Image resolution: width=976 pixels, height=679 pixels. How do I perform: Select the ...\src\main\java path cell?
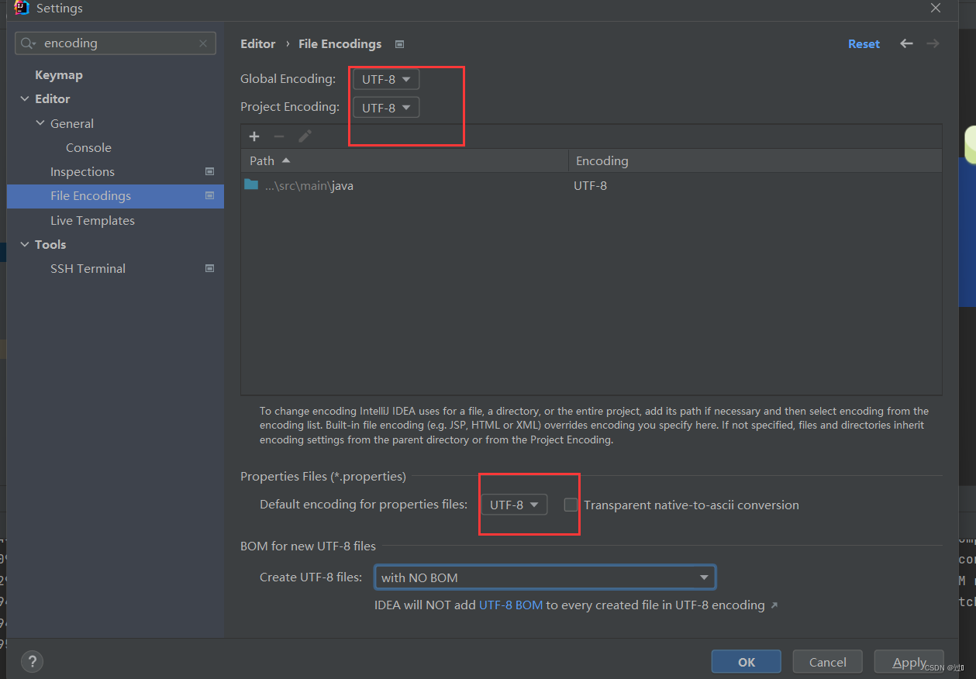tap(405, 185)
